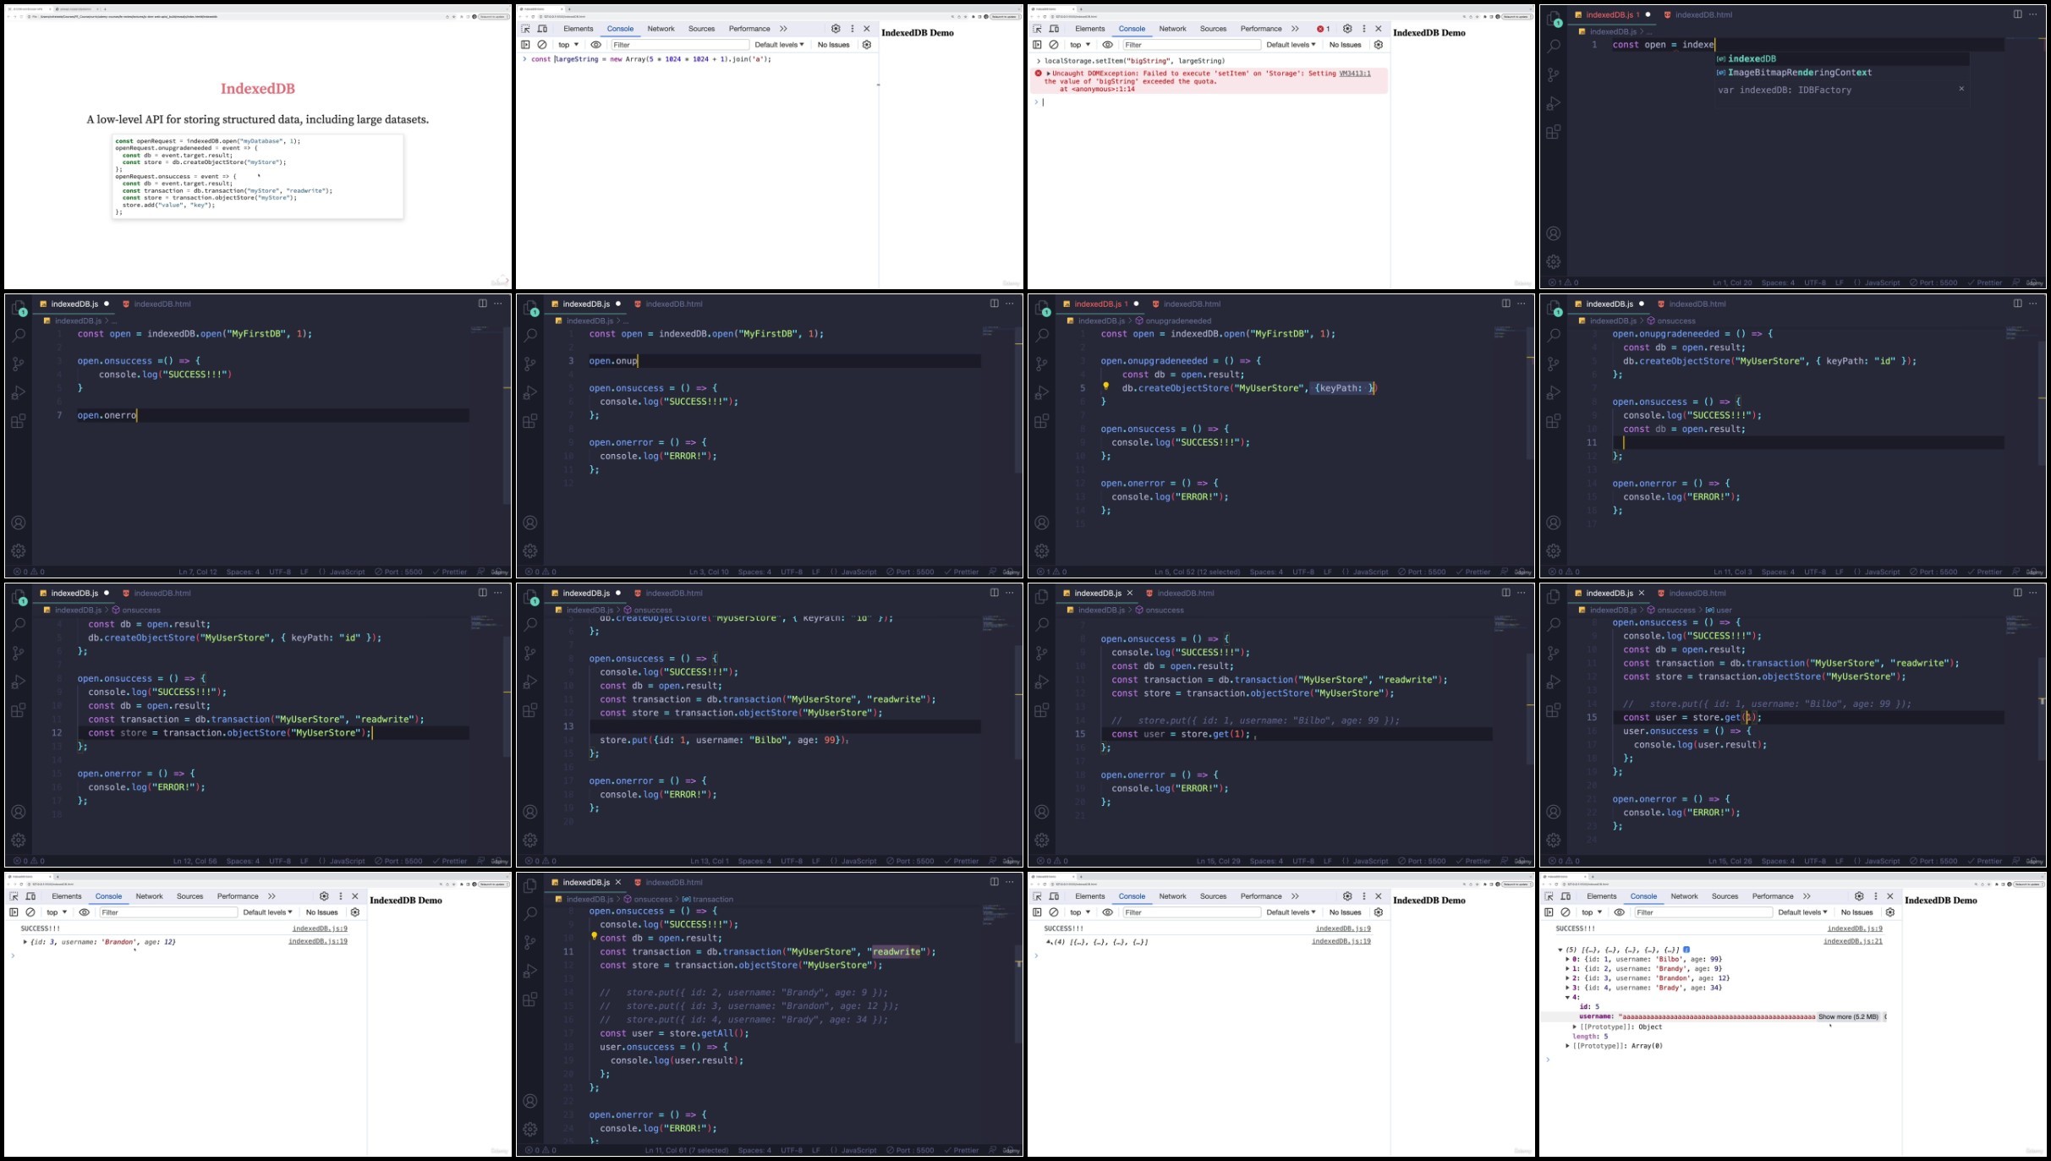The width and height of the screenshot is (2051, 1161).
Task: Open Extensions in the frame typing 'open.onup'
Action: (530, 421)
